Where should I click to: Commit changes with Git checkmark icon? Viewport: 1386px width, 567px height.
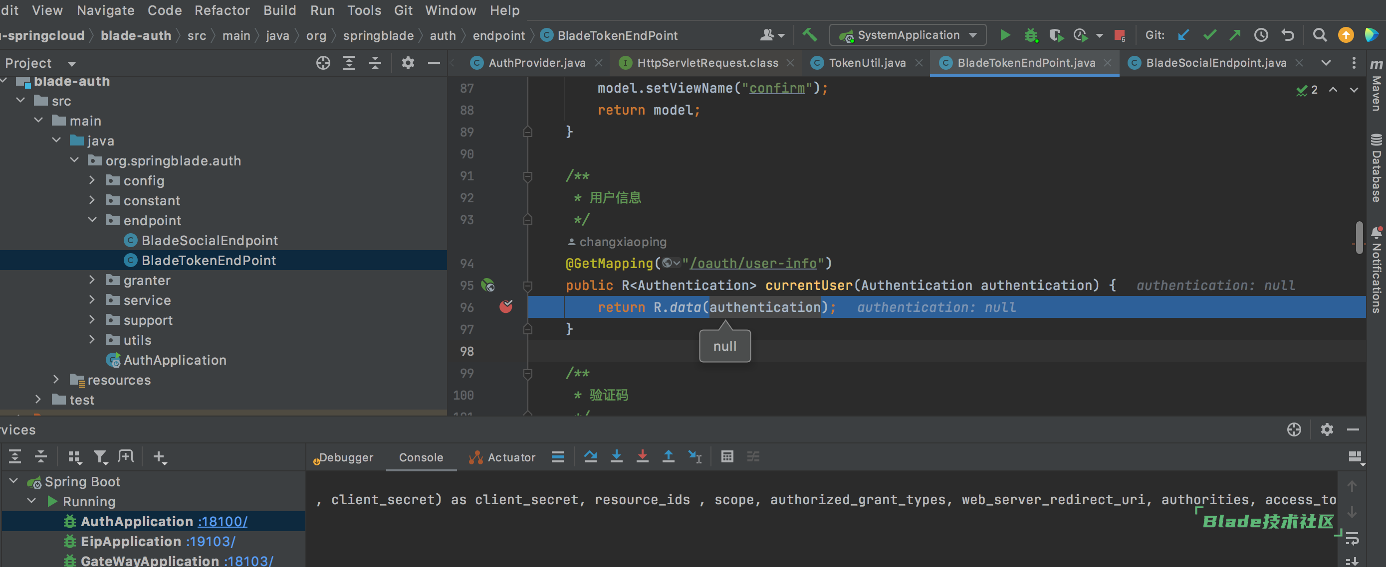pos(1209,35)
